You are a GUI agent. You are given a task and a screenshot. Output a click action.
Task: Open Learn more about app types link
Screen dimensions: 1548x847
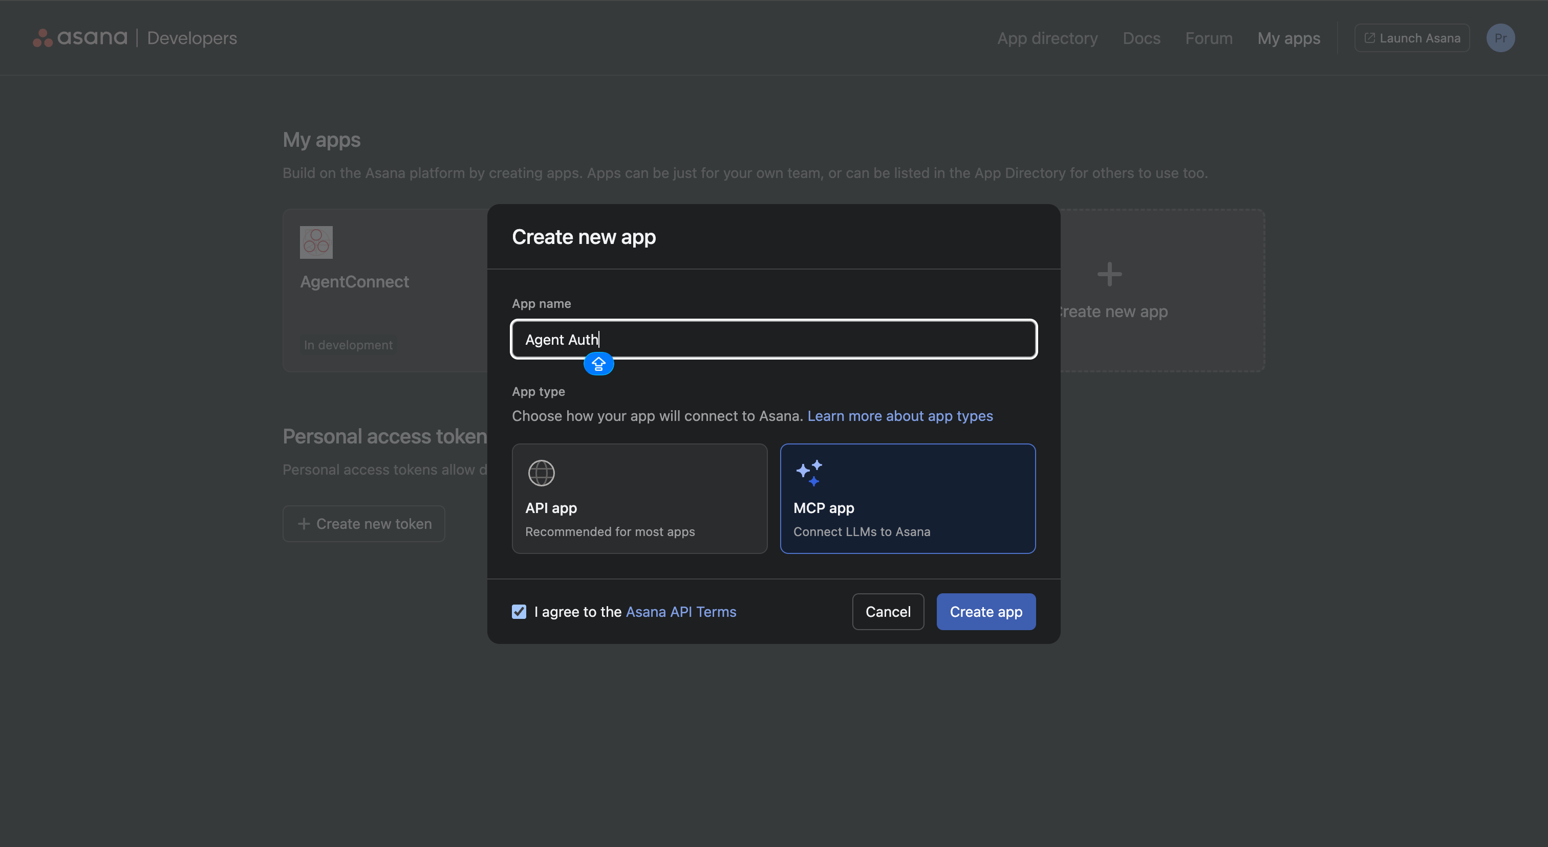(899, 416)
